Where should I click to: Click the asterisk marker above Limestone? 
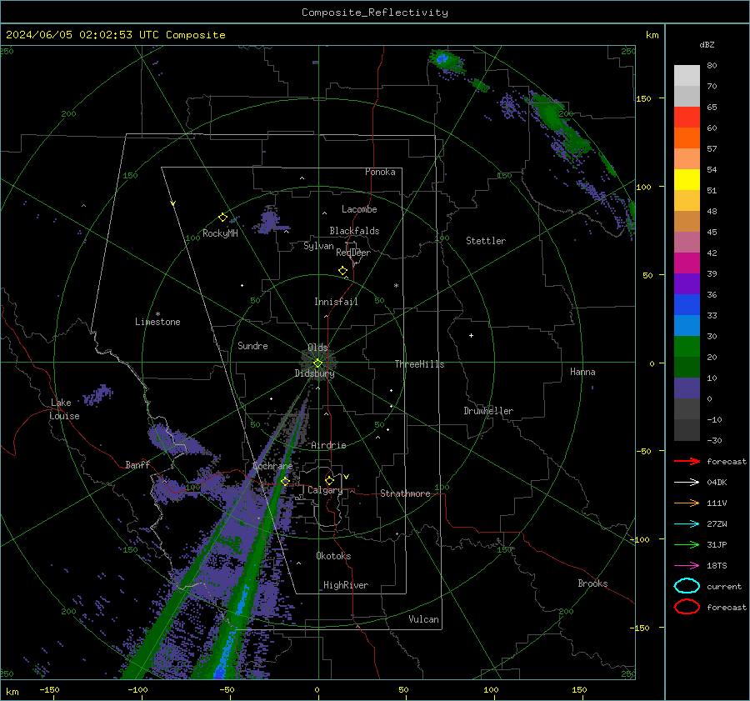(157, 314)
